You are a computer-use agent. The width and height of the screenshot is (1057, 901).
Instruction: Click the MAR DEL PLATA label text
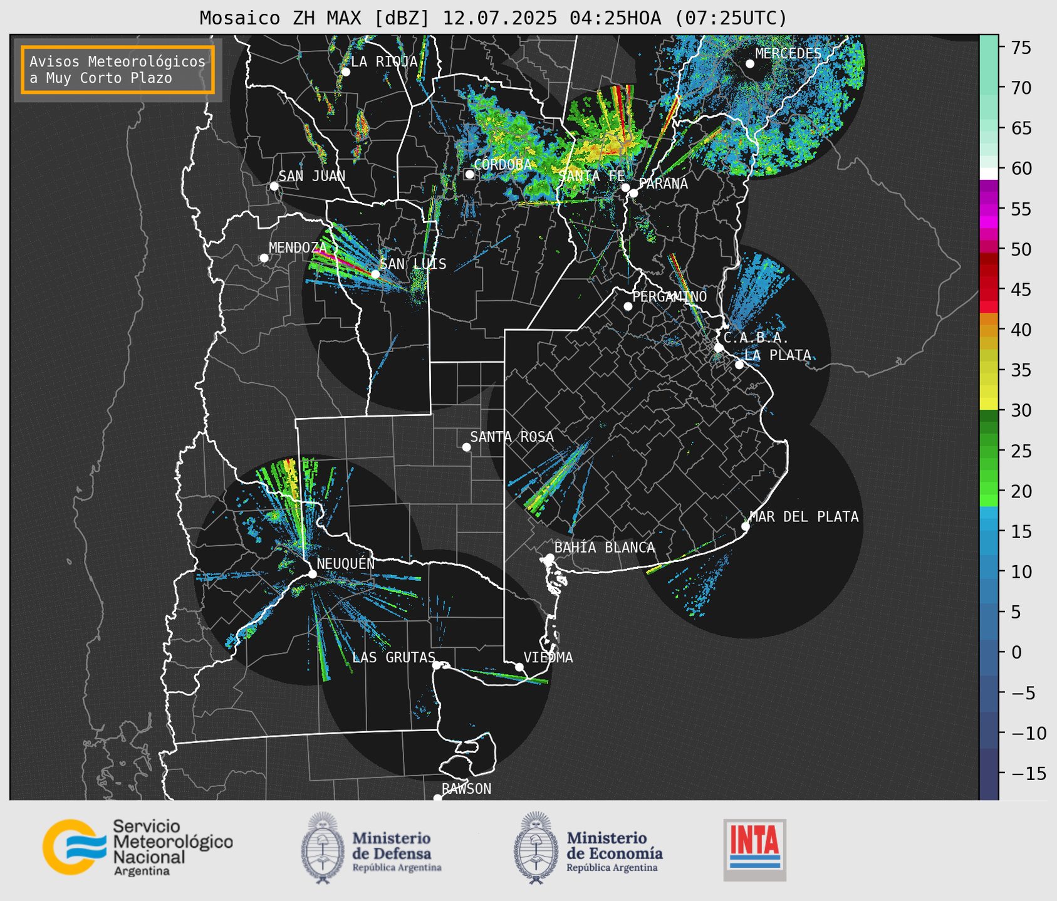[x=804, y=516]
